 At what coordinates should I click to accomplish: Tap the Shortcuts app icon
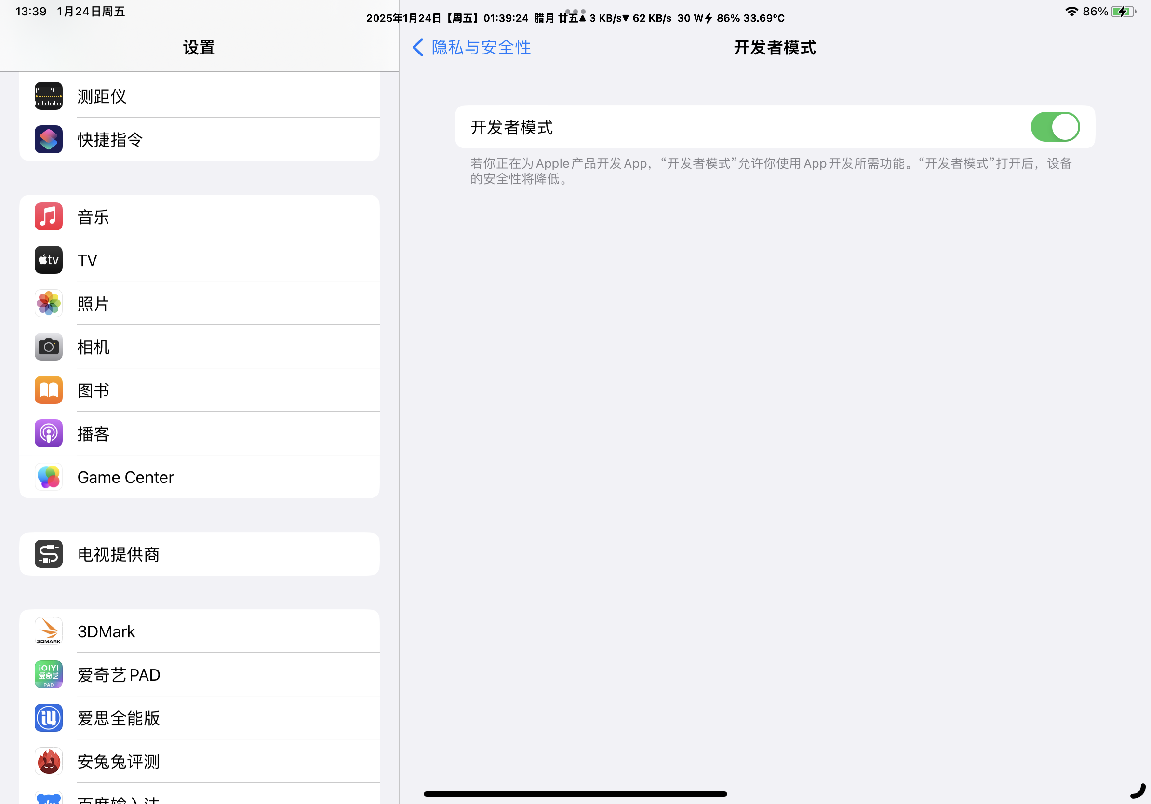[49, 139]
